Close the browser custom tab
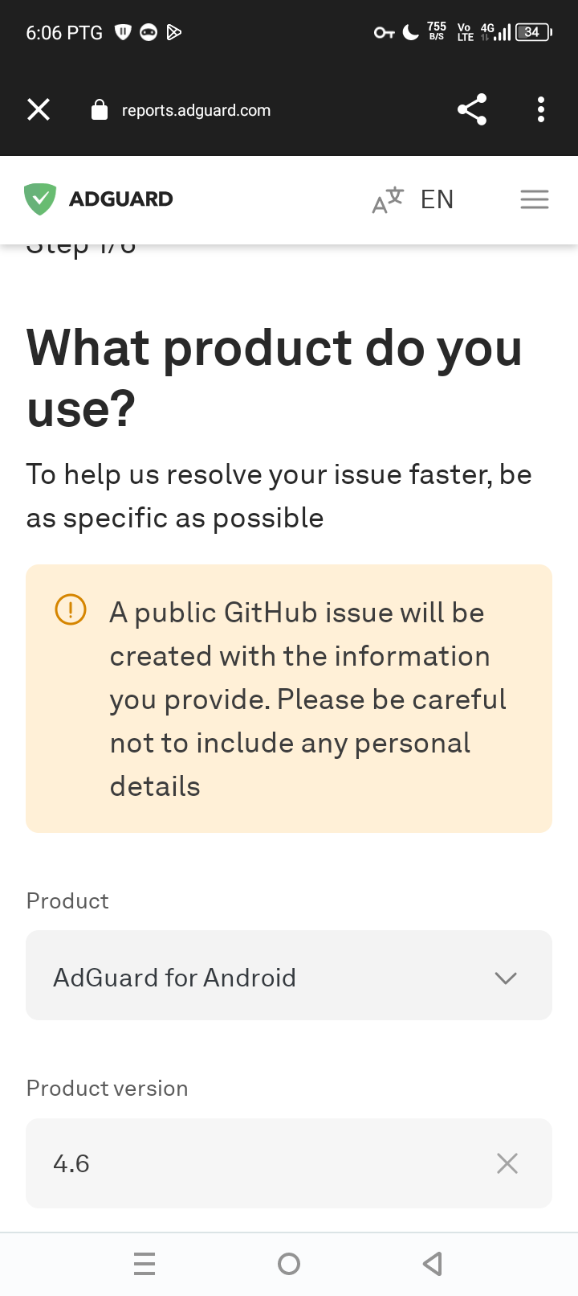This screenshot has width=578, height=1296. coord(39,109)
